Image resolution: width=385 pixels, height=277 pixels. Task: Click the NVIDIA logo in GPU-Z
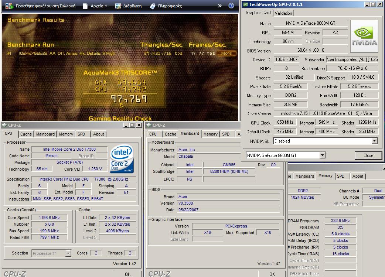point(364,36)
